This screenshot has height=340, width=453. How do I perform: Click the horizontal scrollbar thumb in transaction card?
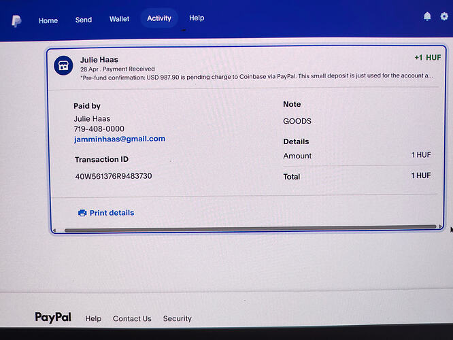[x=250, y=228]
